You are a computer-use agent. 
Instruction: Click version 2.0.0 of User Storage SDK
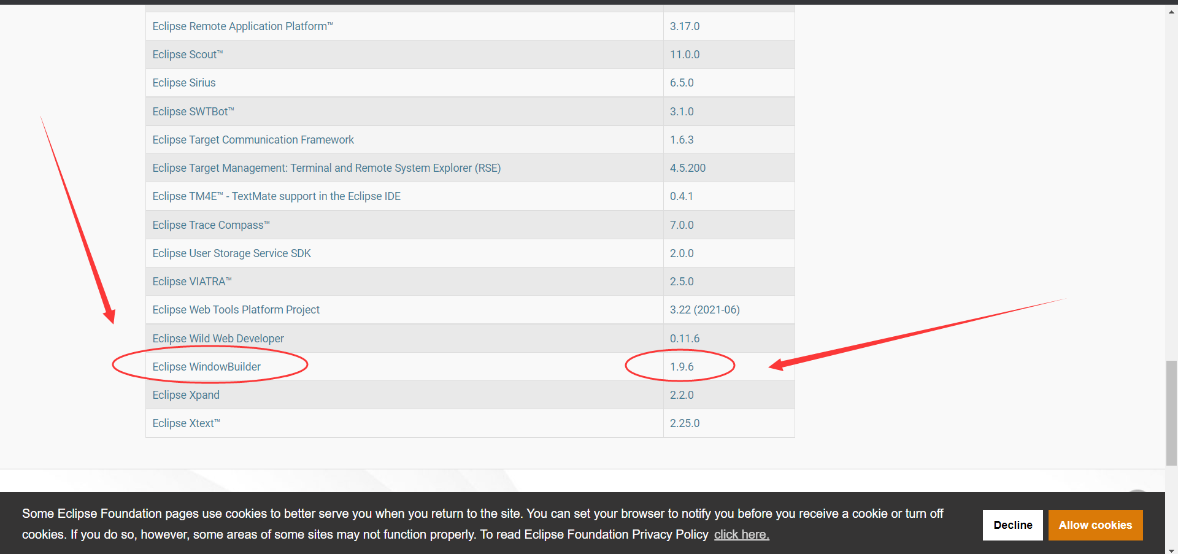tap(682, 253)
